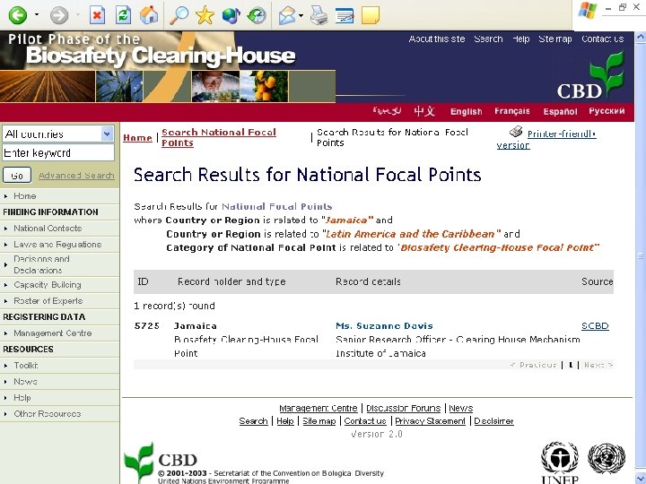Click the yellow note toolbar icon
Viewport: 646px width, 484px height.
tap(370, 15)
